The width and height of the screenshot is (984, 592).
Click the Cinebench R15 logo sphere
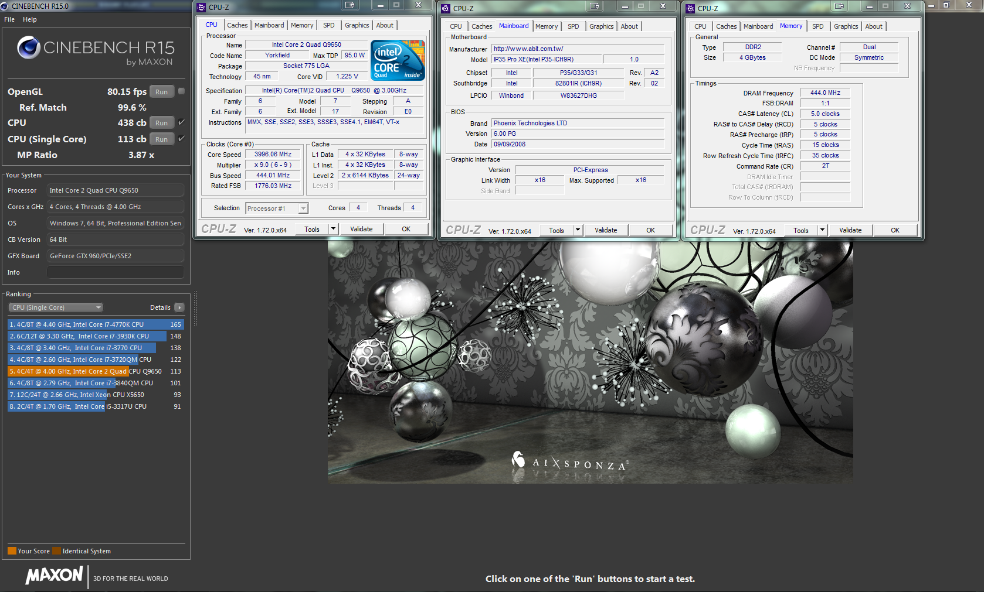[x=28, y=47]
